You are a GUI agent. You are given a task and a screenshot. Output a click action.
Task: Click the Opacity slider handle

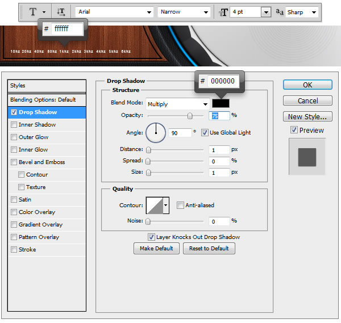(190, 116)
